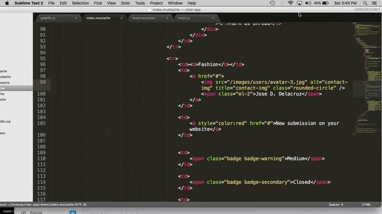382x214 pixels.
Task: Click line number 105 in gutter
Action: (x=41, y=123)
